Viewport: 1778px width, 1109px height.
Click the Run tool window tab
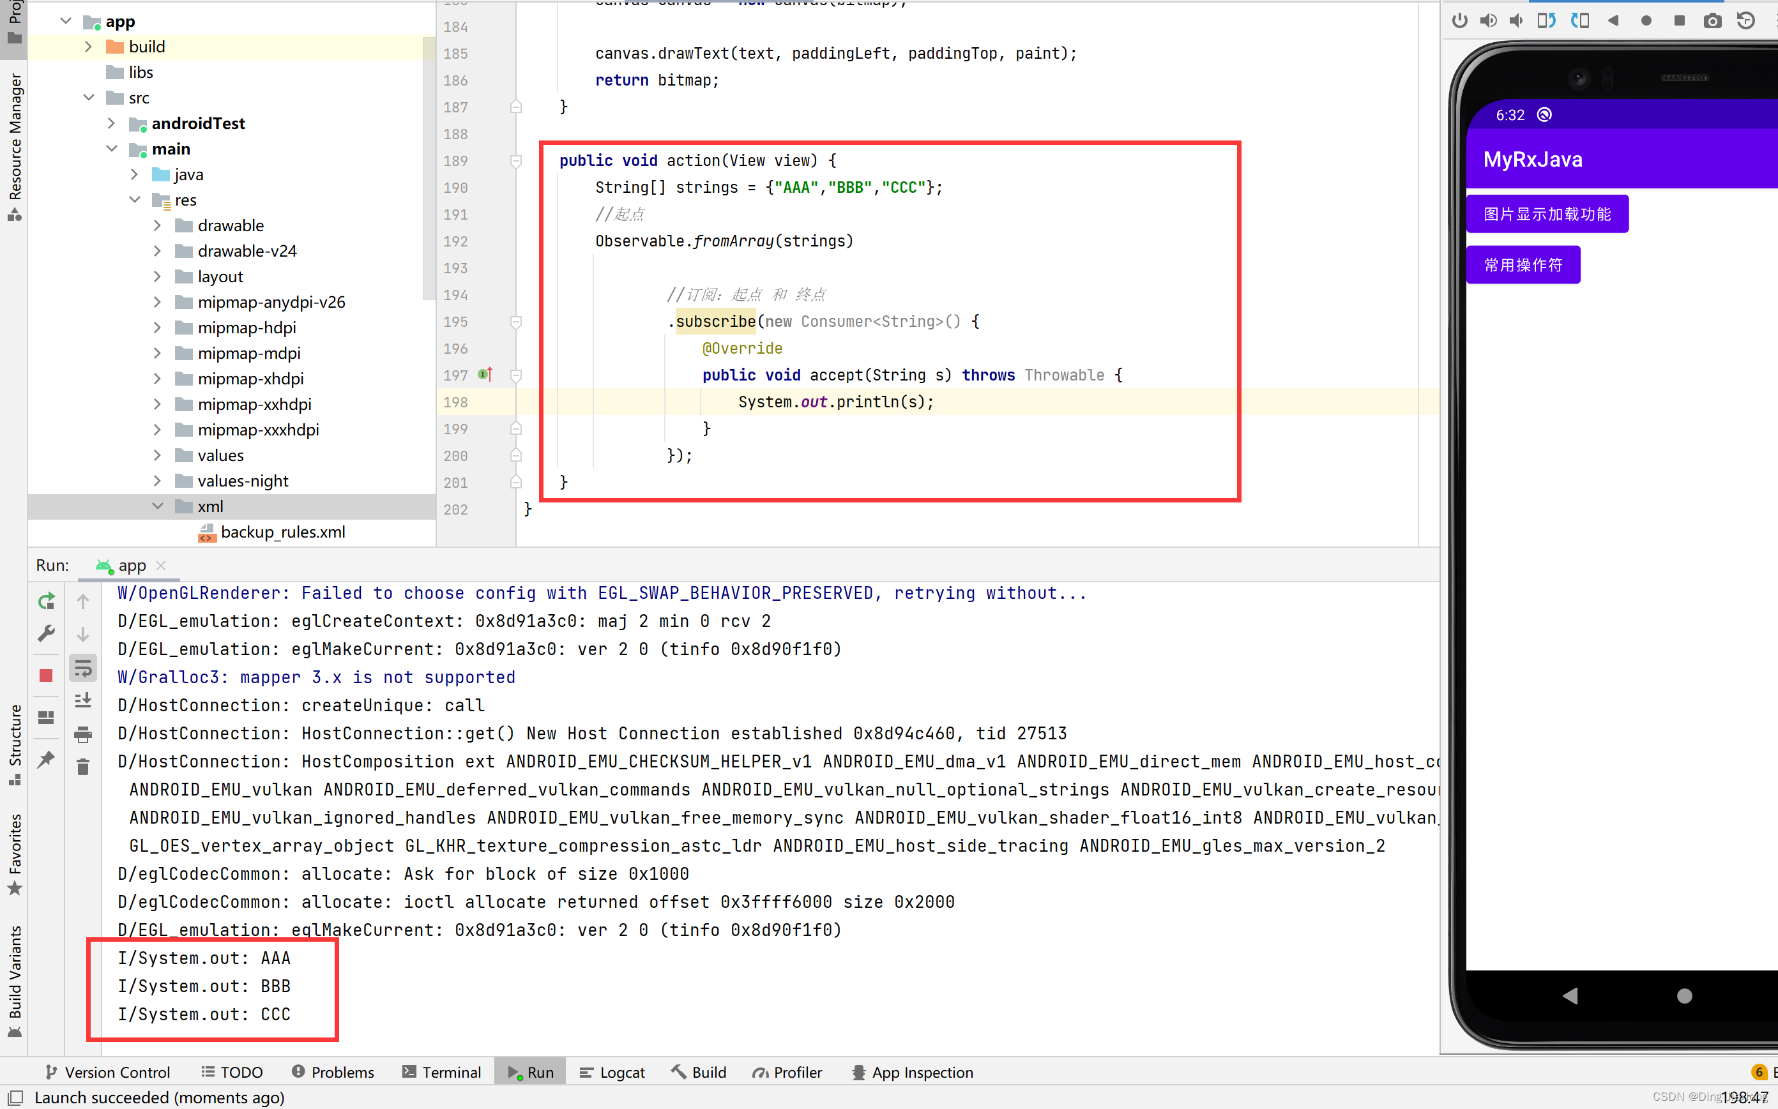tap(530, 1071)
